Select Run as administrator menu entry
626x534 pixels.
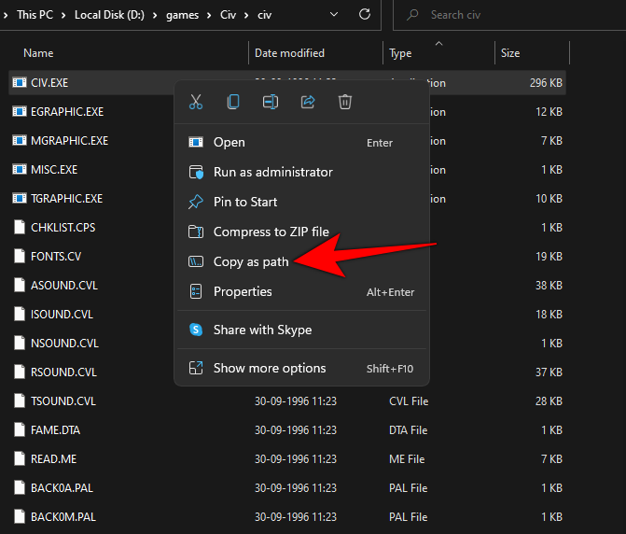[x=272, y=172]
